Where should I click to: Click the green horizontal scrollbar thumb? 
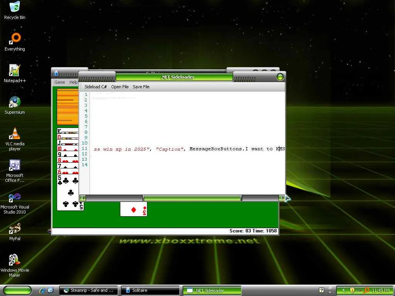coord(192,198)
